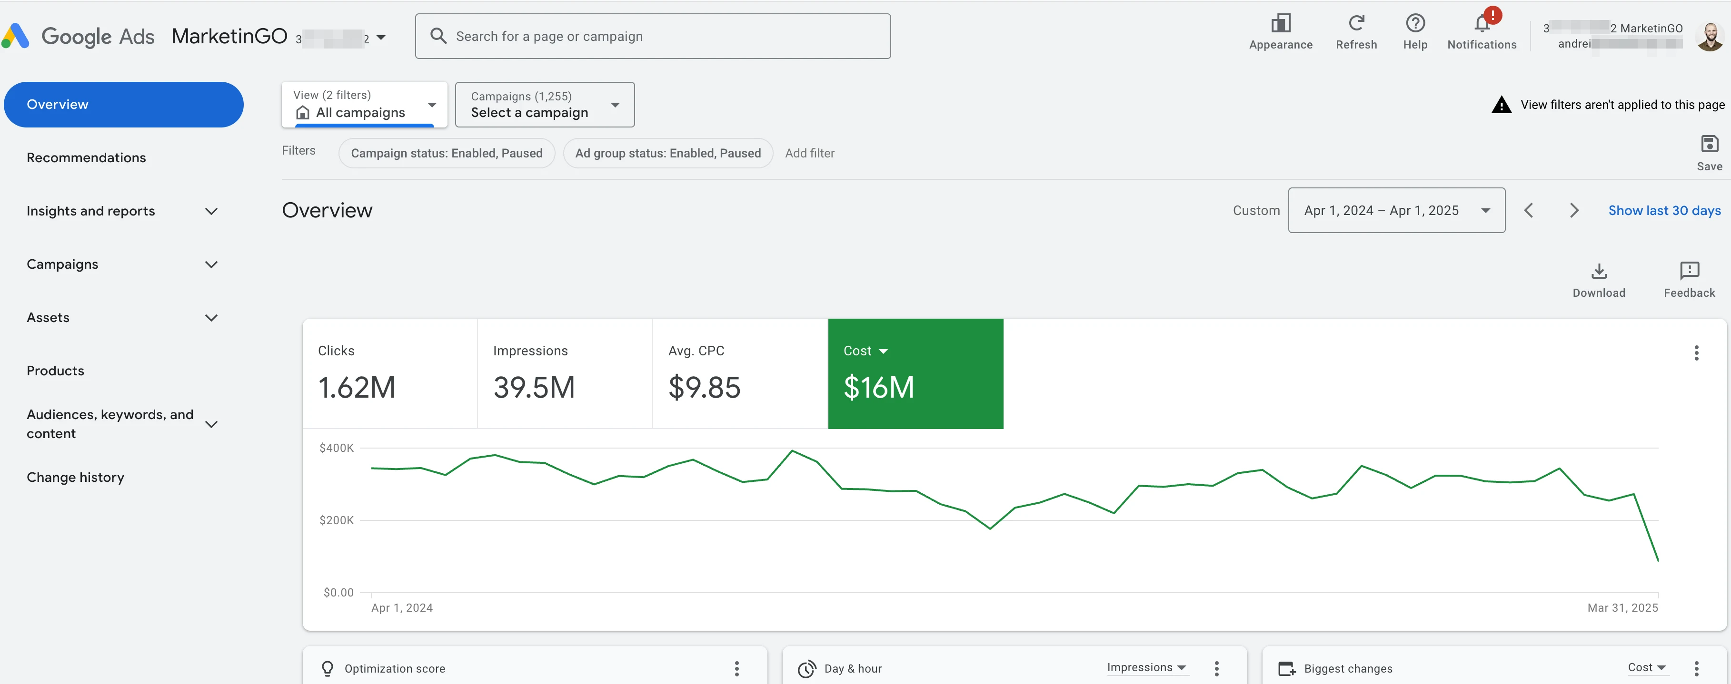
Task: Open the Select a campaign dropdown
Action: [544, 105]
